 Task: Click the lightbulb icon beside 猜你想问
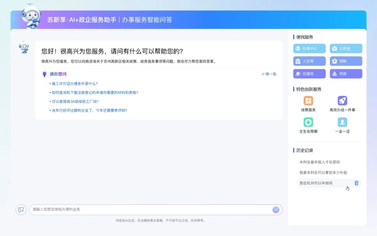[44, 74]
